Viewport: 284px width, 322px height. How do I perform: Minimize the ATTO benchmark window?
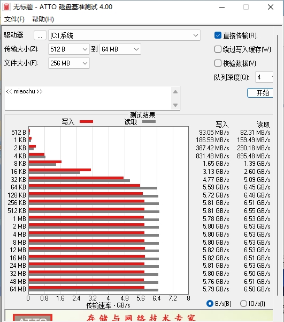(x=222, y=7)
